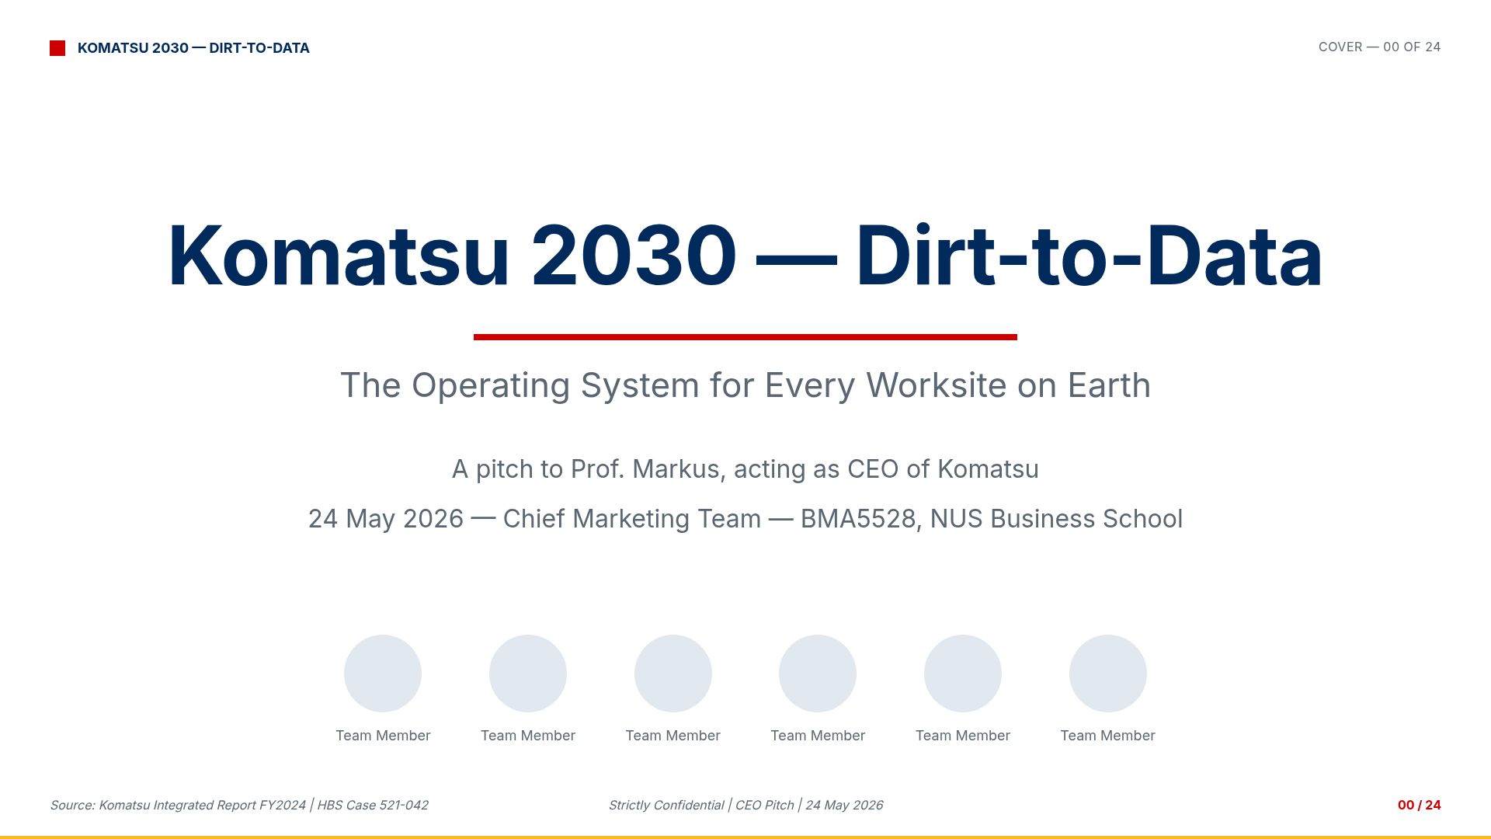The image size is (1491, 839).
Task: Select the line A pitch to Prof. Markus
Action: coord(745,469)
